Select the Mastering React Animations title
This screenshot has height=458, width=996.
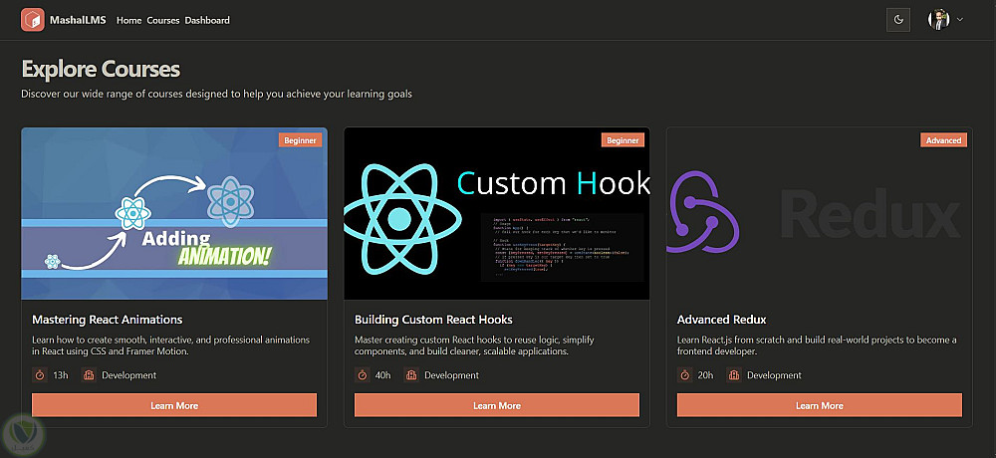(108, 320)
